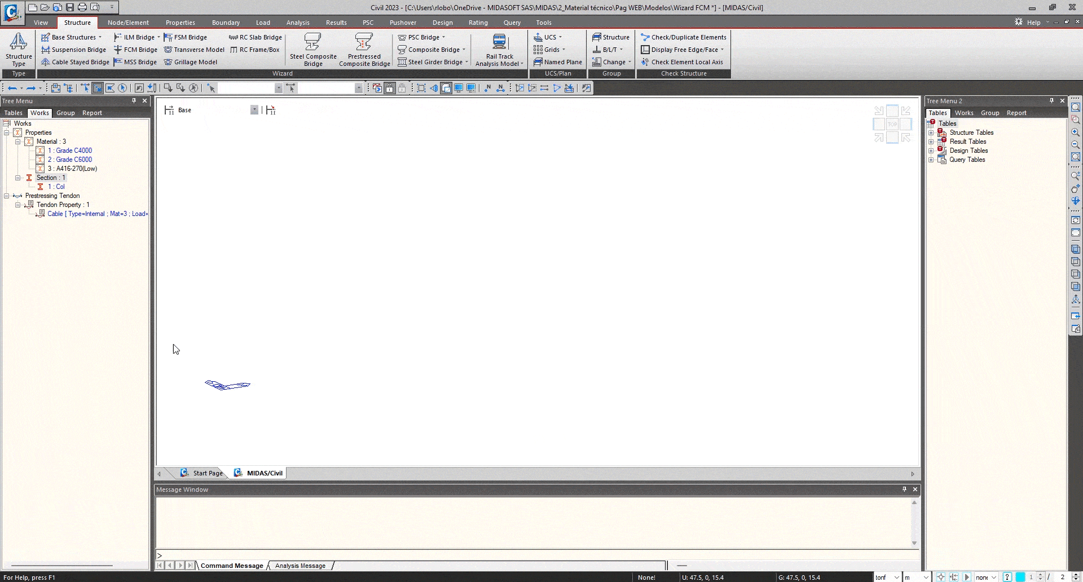Click the Display Node Numbers icon
The width and height of the screenshot is (1083, 582).
coord(488,88)
